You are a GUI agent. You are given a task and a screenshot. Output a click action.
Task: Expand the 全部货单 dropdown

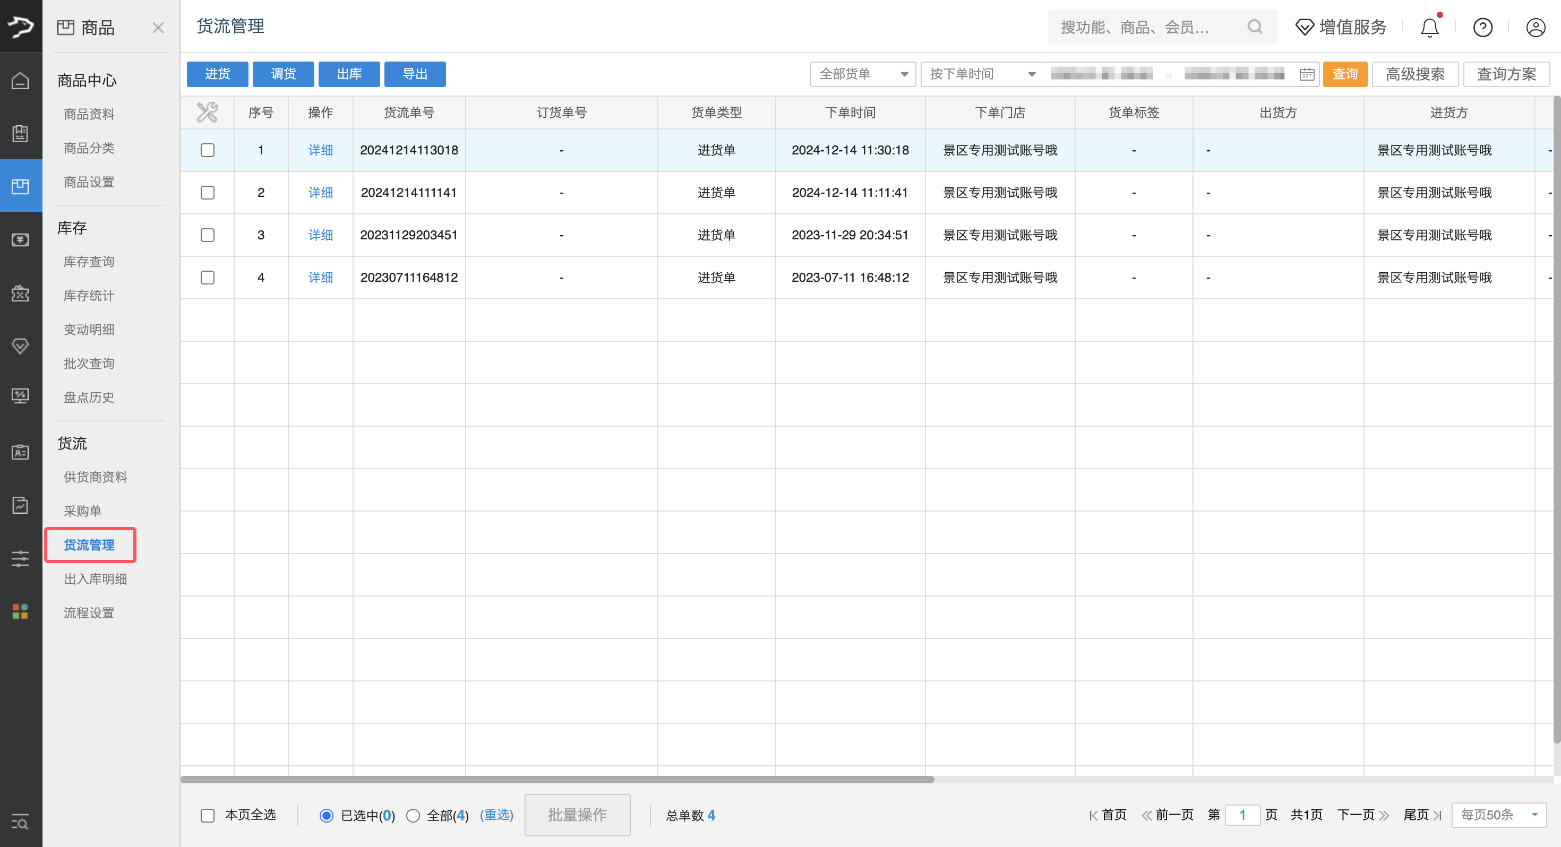(x=862, y=74)
